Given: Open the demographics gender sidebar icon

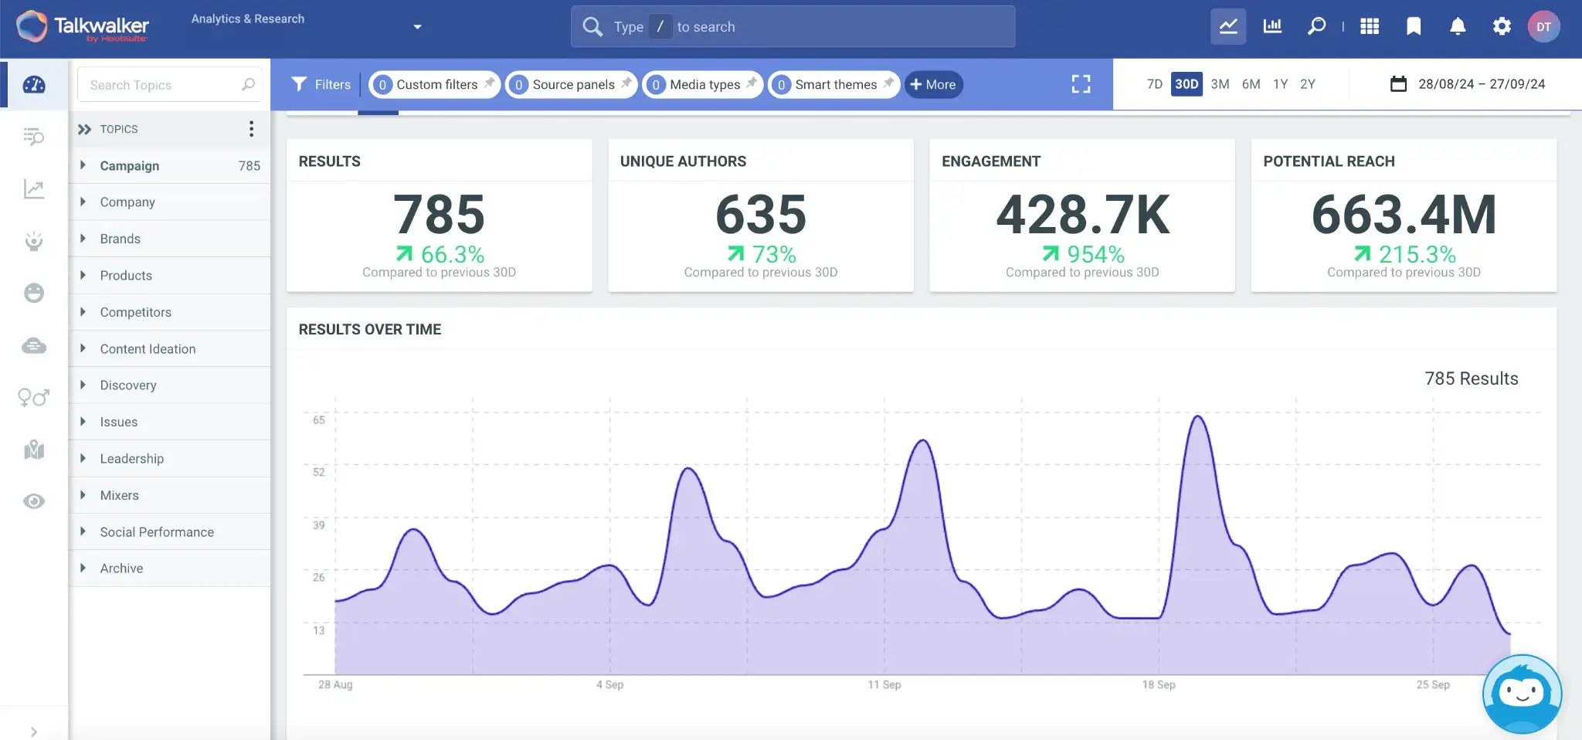Looking at the screenshot, I should [x=34, y=397].
